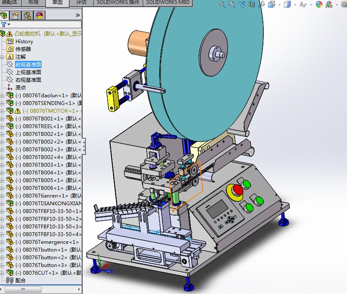
Task: Open the FeatureManager design tree tab
Action: pyautogui.click(x=4, y=15)
